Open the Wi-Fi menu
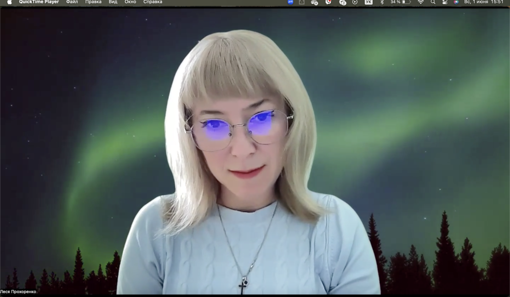The height and width of the screenshot is (297, 510). (420, 2)
